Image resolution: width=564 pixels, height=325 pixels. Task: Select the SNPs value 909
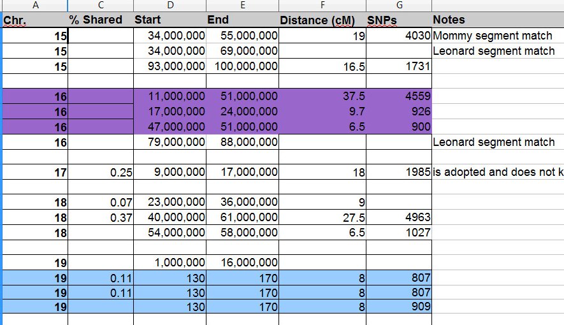[399, 307]
